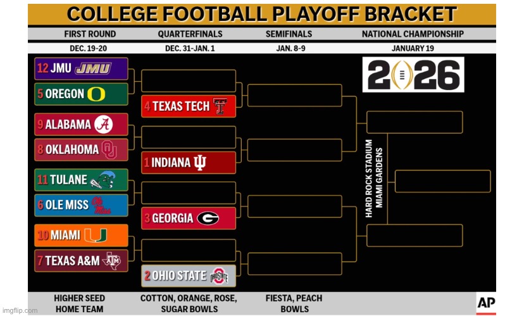Click the JMU team logo

click(x=93, y=68)
